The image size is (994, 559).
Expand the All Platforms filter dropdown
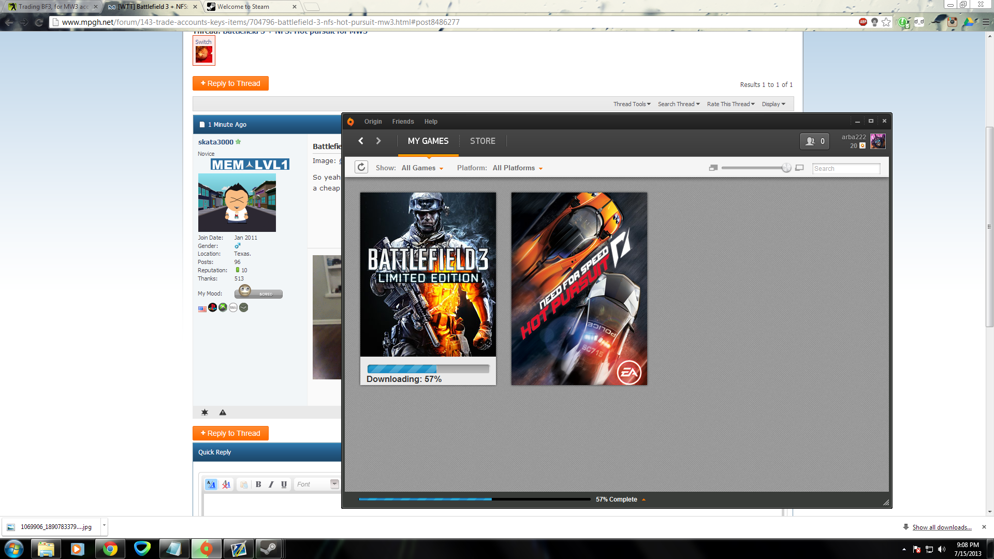(x=518, y=168)
